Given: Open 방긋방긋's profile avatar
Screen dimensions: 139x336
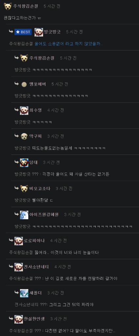Looking at the screenshot, I should click(39, 32).
